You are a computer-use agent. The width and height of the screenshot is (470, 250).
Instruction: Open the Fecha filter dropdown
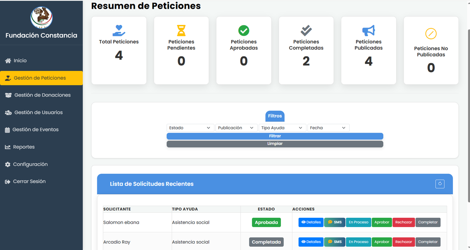(328, 128)
